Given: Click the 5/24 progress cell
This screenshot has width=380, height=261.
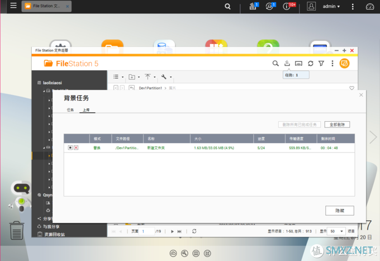Looking at the screenshot, I should tap(261, 148).
